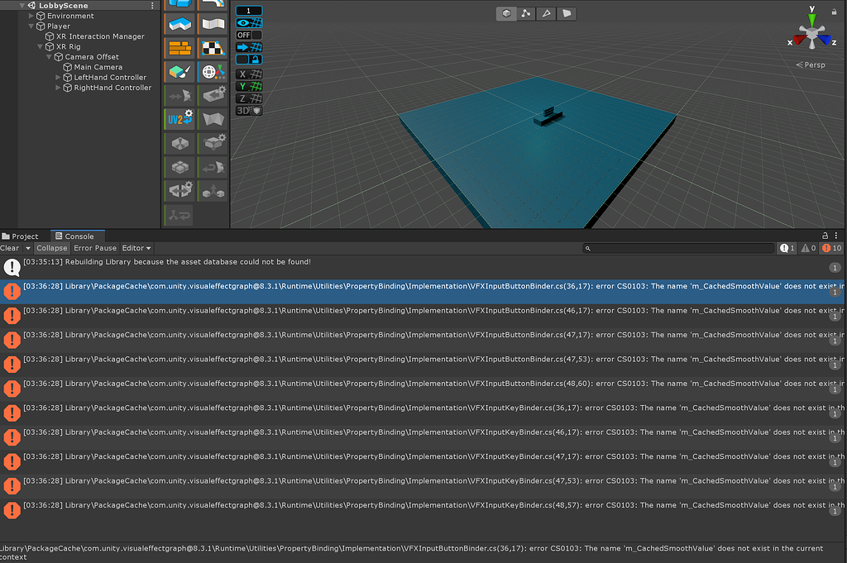Select the Edge selection mode icon
This screenshot has height=563, width=847.
pos(547,13)
